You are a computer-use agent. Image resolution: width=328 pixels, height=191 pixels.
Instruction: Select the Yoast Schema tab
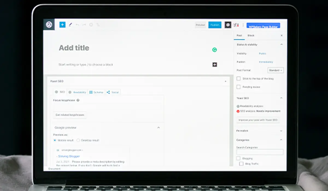click(x=96, y=92)
